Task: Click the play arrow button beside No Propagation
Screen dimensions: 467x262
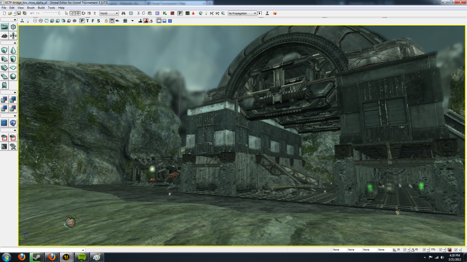Action: coord(259,13)
